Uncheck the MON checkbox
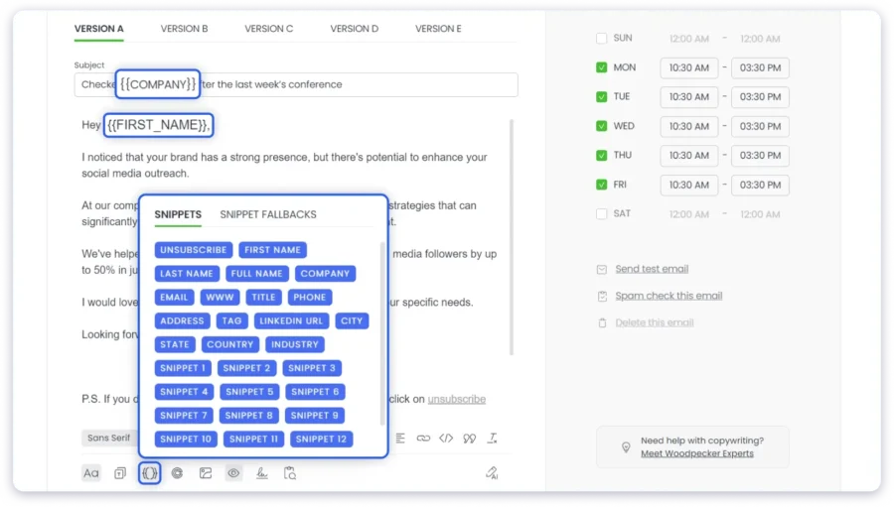 602,67
